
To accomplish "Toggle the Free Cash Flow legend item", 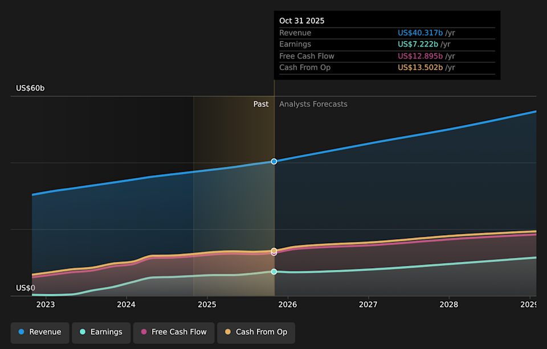I will click(x=174, y=332).
